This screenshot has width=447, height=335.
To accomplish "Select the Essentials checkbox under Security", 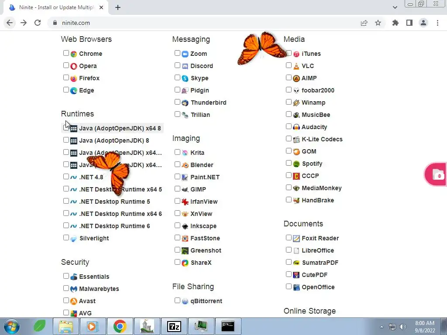I will click(x=66, y=276).
